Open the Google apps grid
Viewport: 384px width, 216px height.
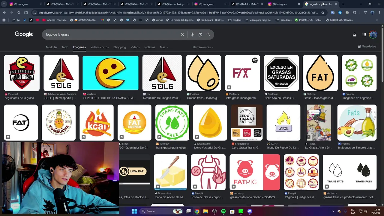pos(364,34)
